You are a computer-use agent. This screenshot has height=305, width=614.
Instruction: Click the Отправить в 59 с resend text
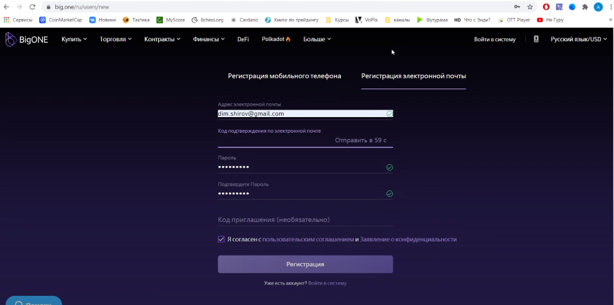pos(361,140)
